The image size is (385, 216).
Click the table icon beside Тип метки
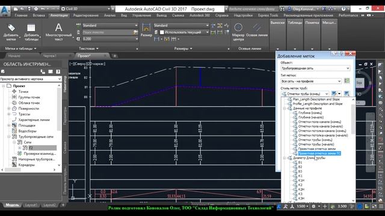pyautogui.click(x=346, y=81)
